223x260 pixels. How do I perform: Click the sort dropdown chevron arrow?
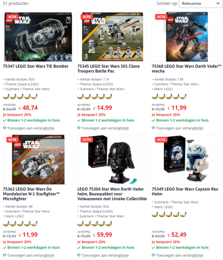pyautogui.click(x=218, y=3)
